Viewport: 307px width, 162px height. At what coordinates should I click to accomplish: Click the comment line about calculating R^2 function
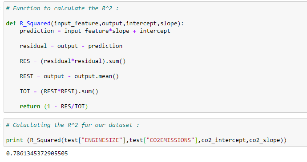(x=62, y=8)
